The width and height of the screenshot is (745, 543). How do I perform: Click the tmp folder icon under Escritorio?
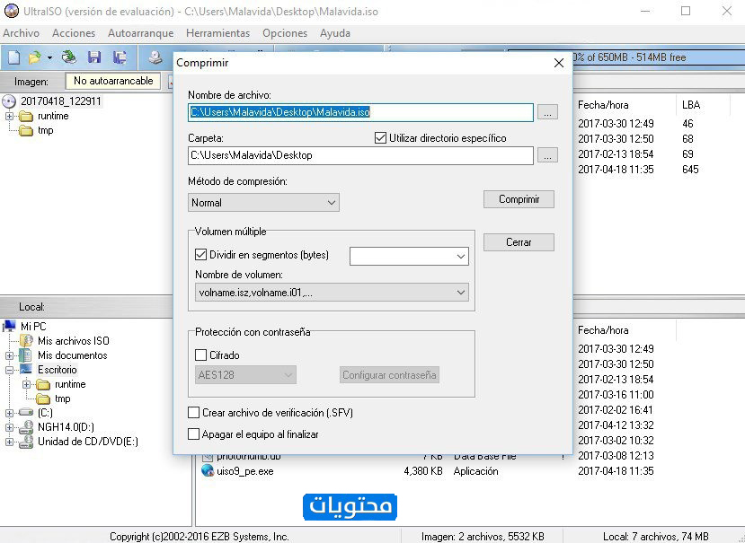pyautogui.click(x=43, y=398)
